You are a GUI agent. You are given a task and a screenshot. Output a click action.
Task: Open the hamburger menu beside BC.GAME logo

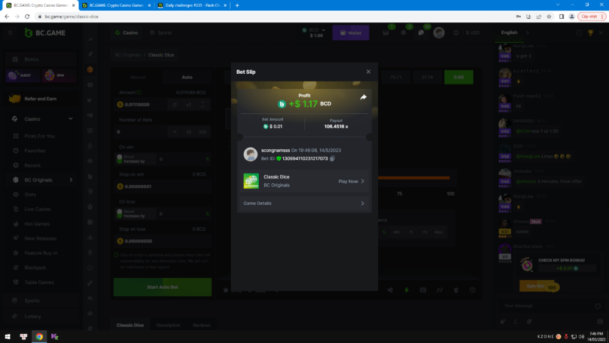[10, 33]
